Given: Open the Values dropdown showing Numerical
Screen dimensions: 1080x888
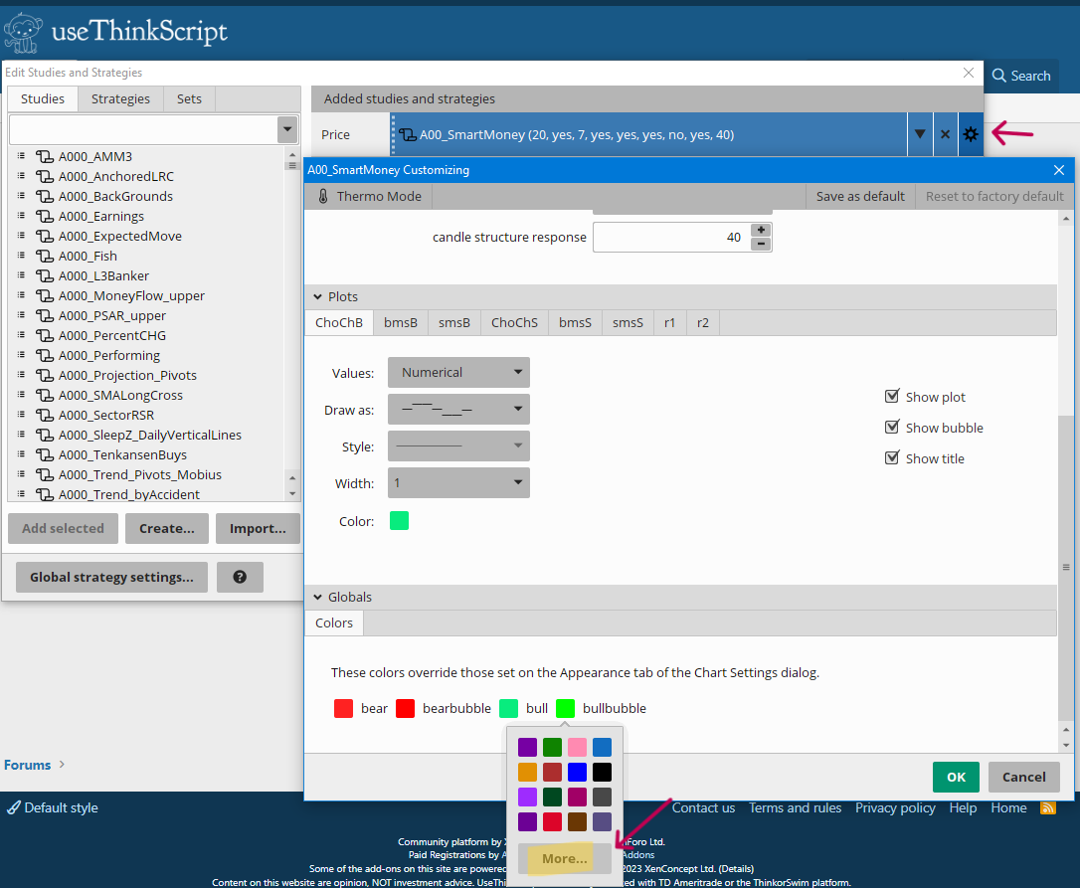Looking at the screenshot, I should point(458,372).
